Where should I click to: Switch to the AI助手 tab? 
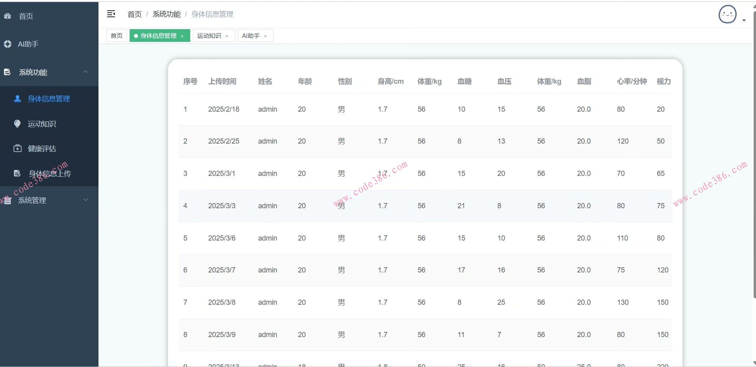250,36
